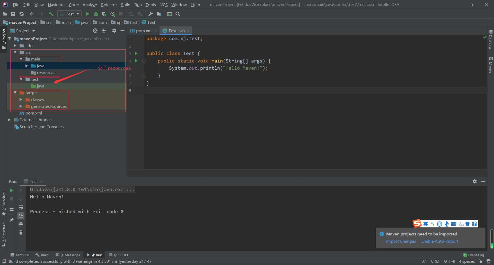494x265 pixels.
Task: Collapse the main folder
Action: tap(21, 59)
